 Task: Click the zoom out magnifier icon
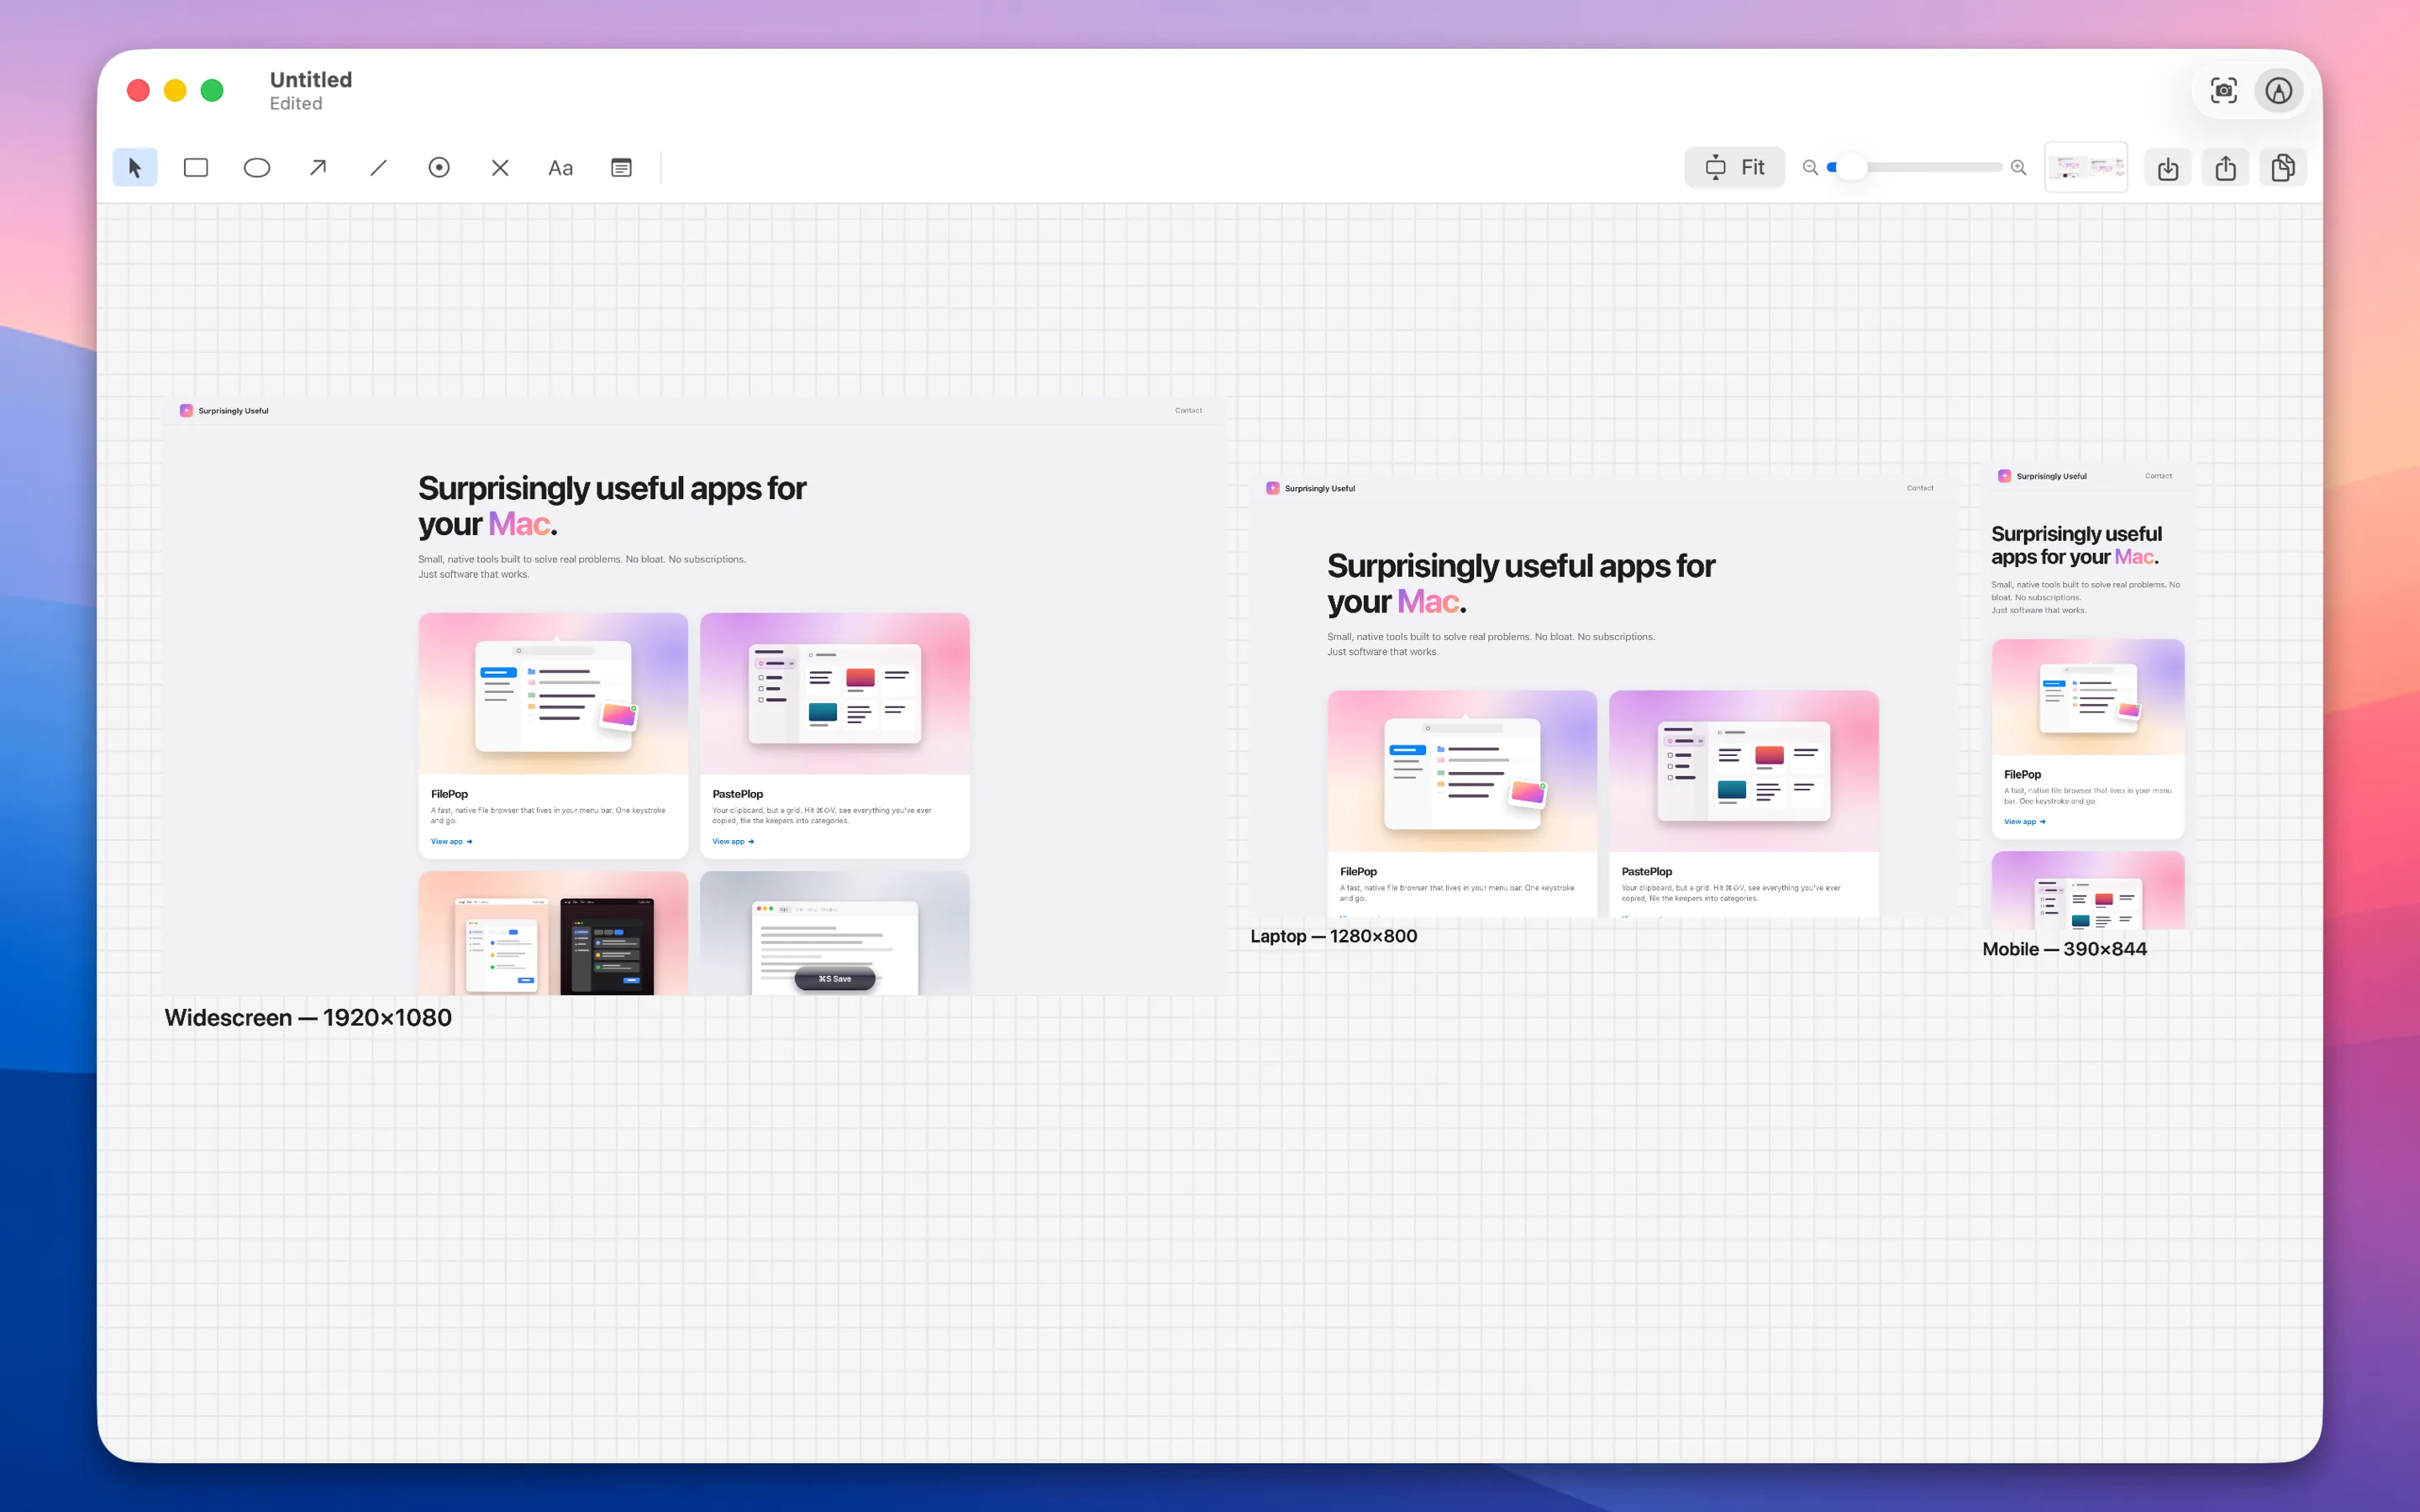[1810, 167]
